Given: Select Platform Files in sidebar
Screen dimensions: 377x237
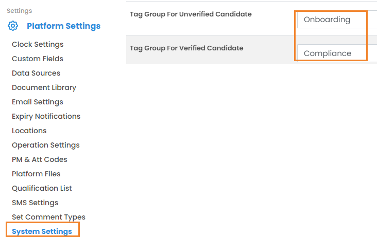Looking at the screenshot, I should click(36, 174).
